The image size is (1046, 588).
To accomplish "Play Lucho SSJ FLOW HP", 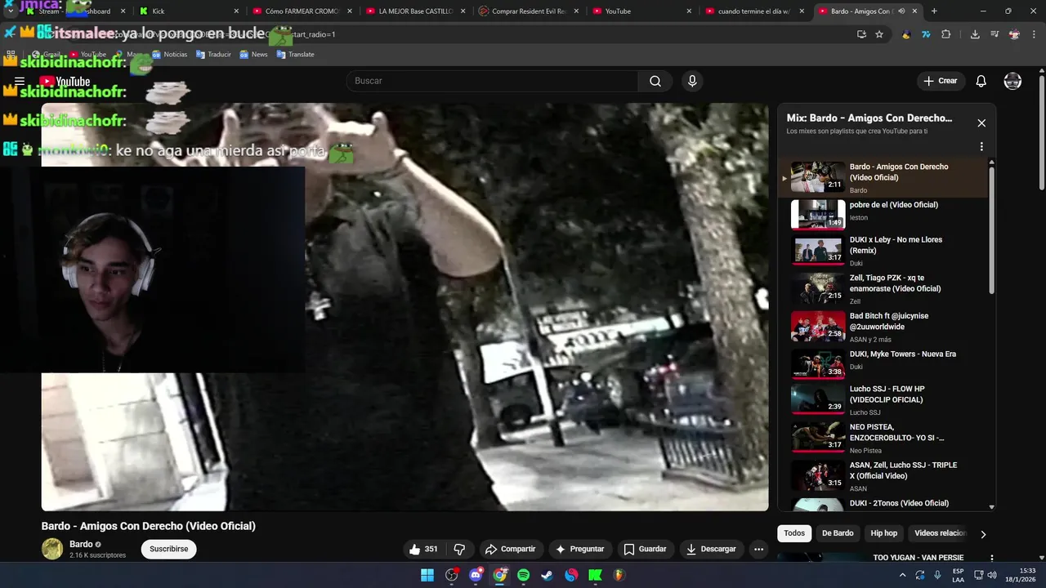I will click(883, 400).
